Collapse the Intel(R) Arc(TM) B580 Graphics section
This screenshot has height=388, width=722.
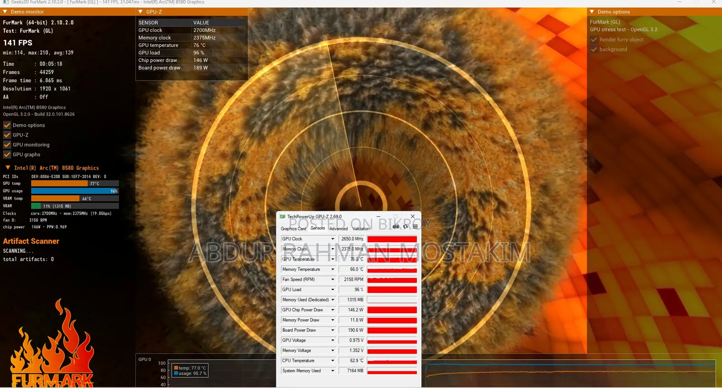coord(8,168)
